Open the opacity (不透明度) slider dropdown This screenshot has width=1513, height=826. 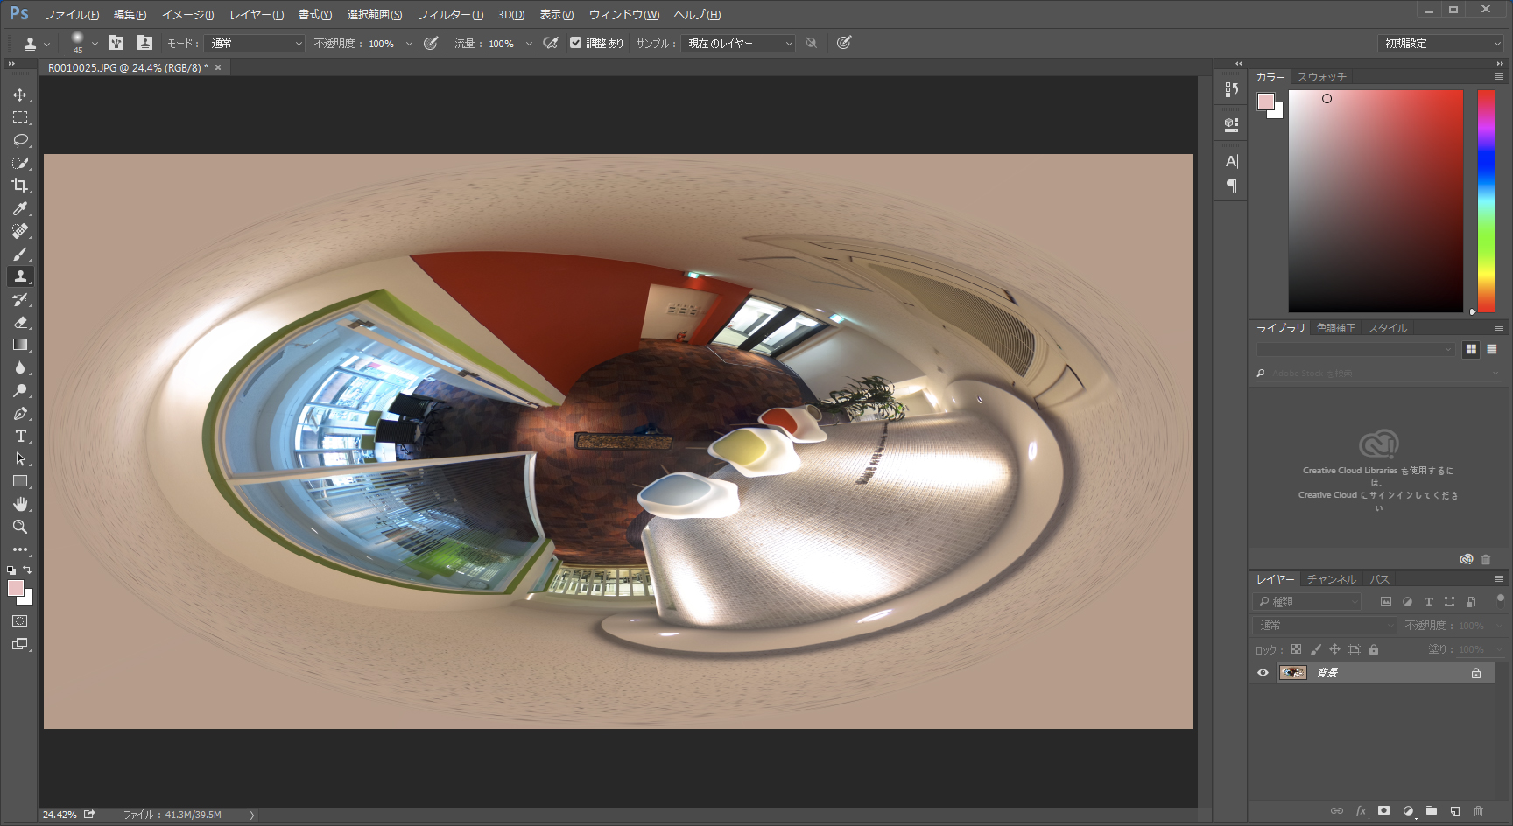pos(409,44)
